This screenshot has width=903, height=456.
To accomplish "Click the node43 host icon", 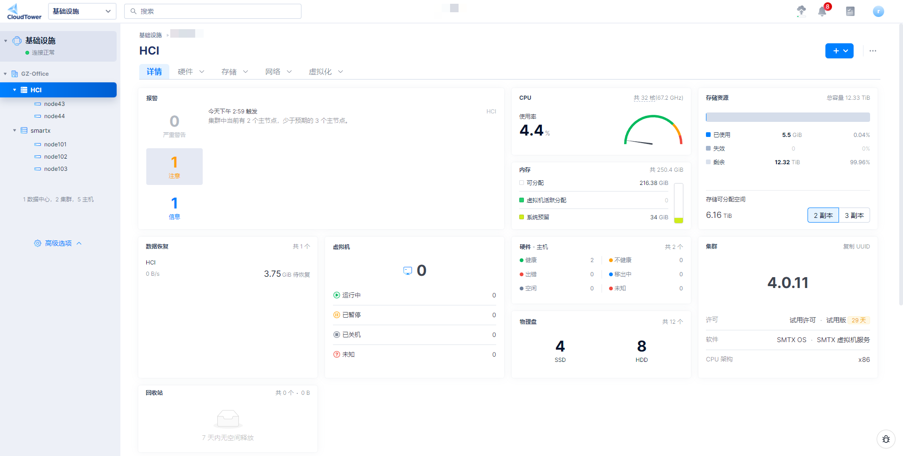I will point(38,104).
